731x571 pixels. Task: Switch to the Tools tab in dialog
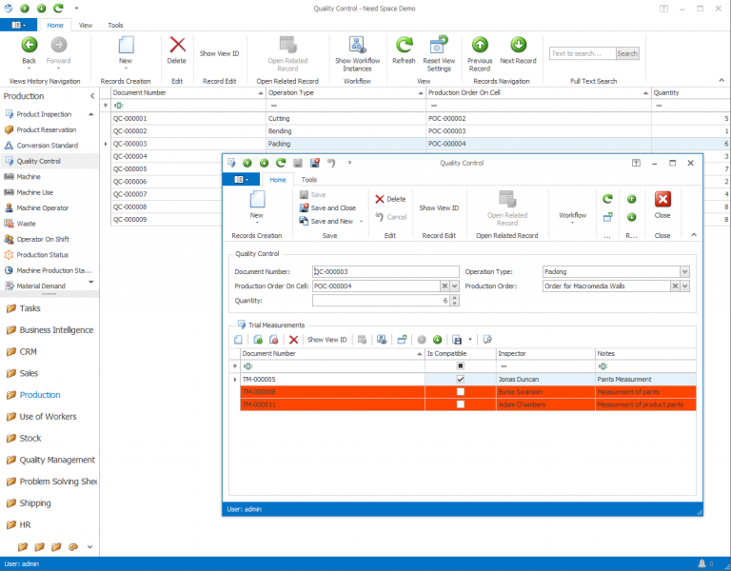[x=309, y=179]
